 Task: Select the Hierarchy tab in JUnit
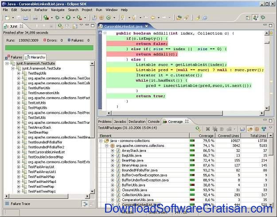[x=35, y=57]
